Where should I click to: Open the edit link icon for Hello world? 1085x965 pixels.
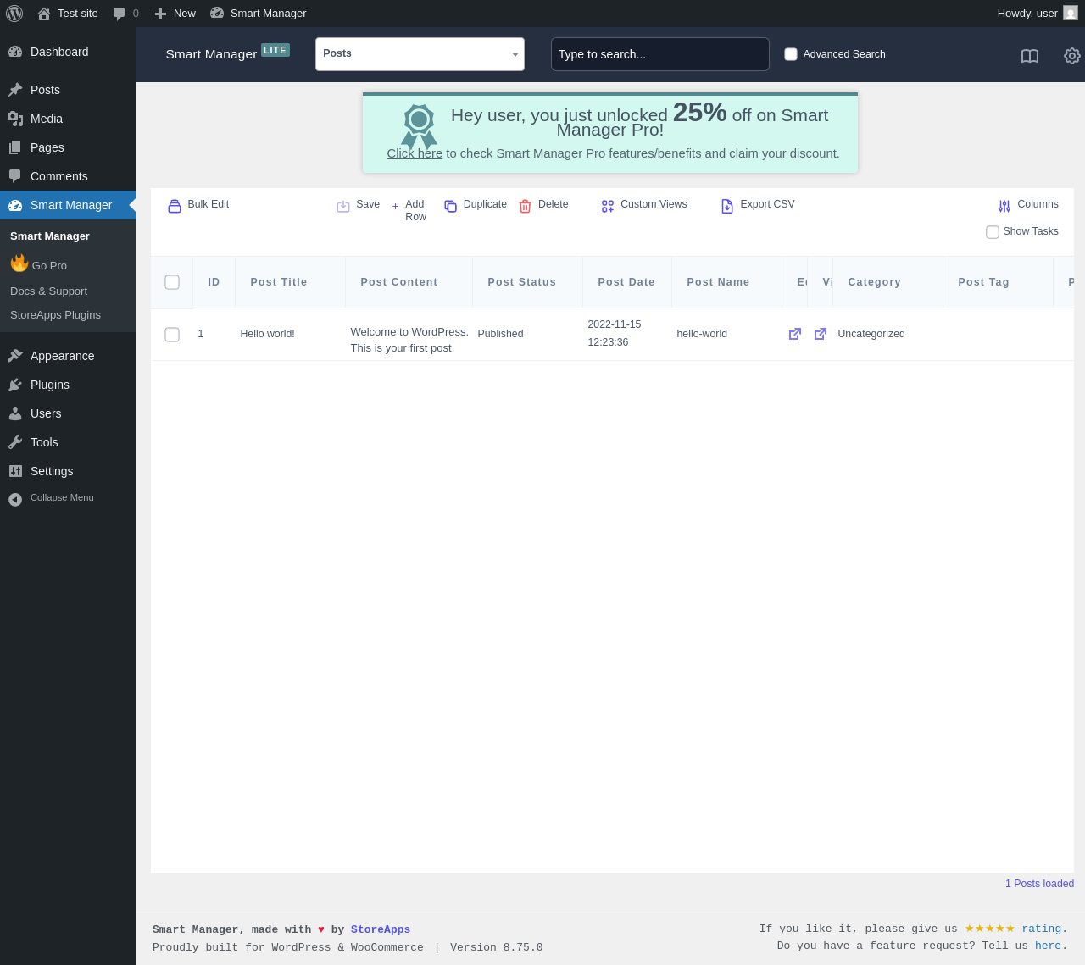[795, 334]
